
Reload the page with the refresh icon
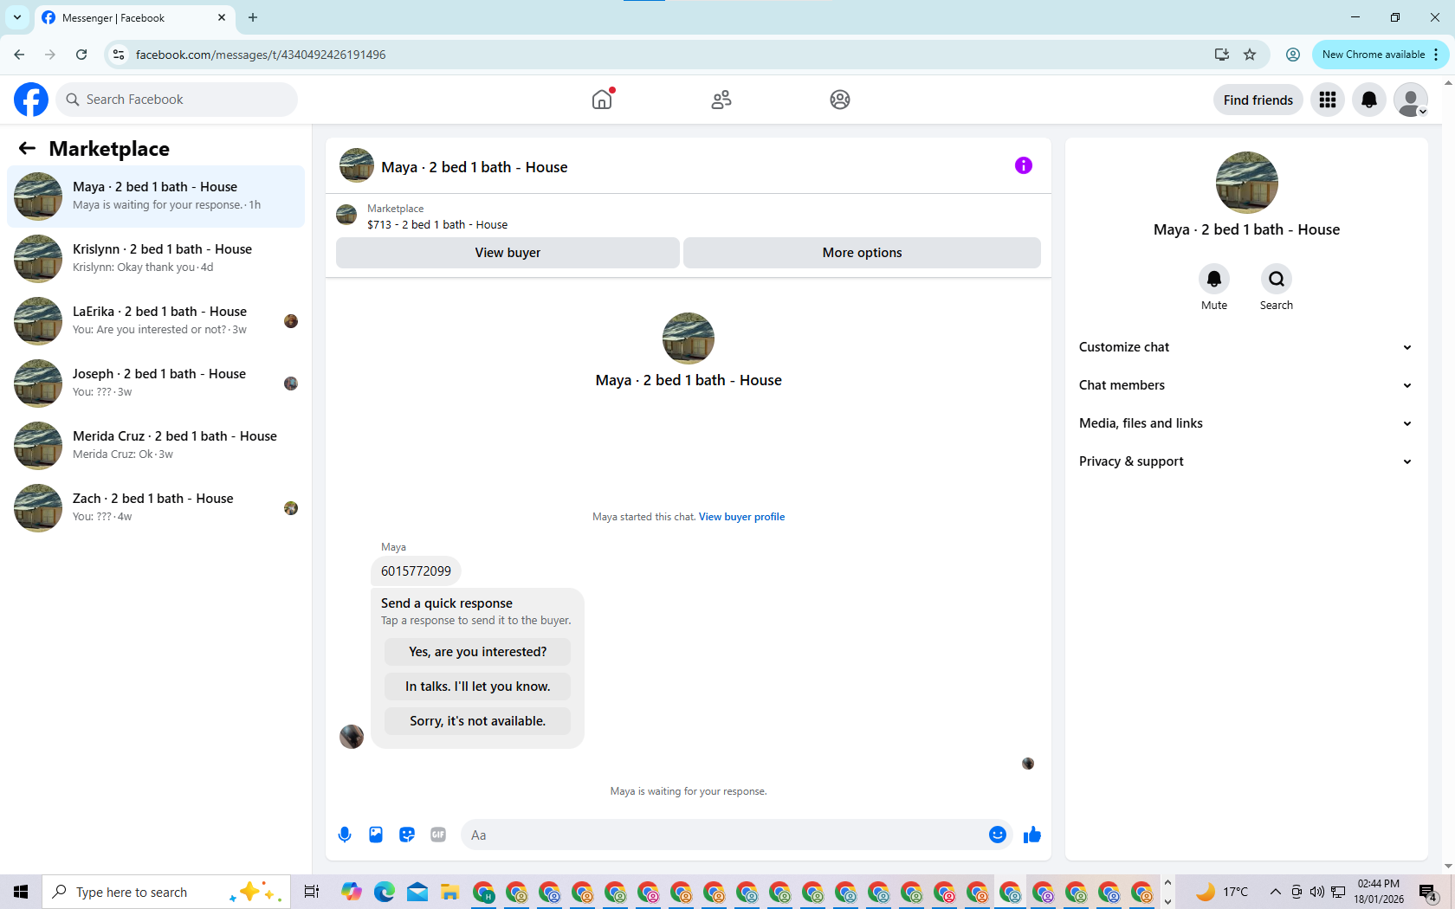[x=81, y=55]
